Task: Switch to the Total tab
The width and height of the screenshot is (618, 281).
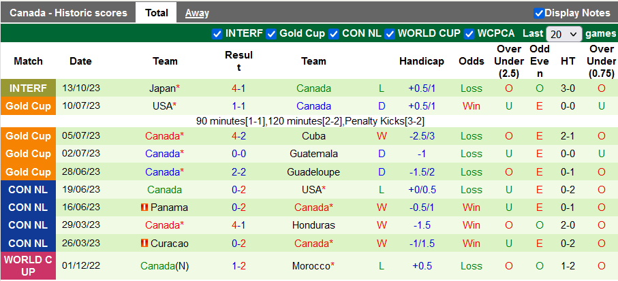Action: point(157,13)
